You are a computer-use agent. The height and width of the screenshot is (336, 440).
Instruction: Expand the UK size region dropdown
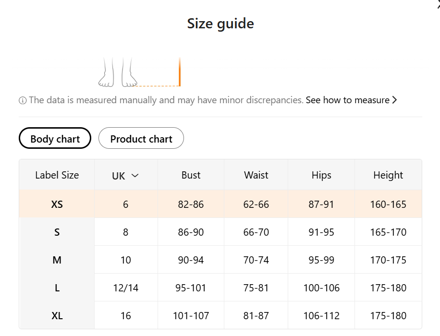(x=125, y=176)
